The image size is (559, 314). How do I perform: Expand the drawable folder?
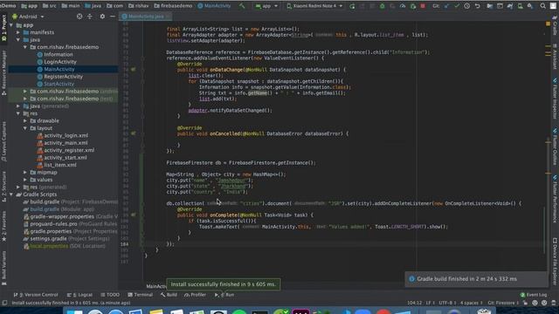click(25, 120)
